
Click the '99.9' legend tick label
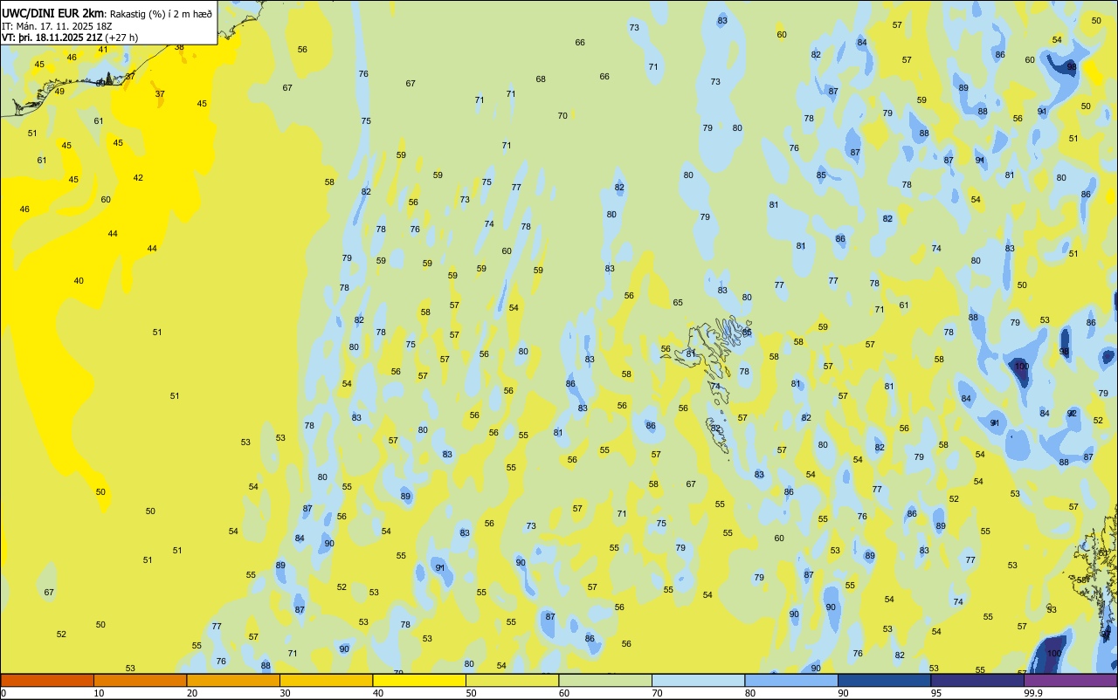(x=1033, y=693)
